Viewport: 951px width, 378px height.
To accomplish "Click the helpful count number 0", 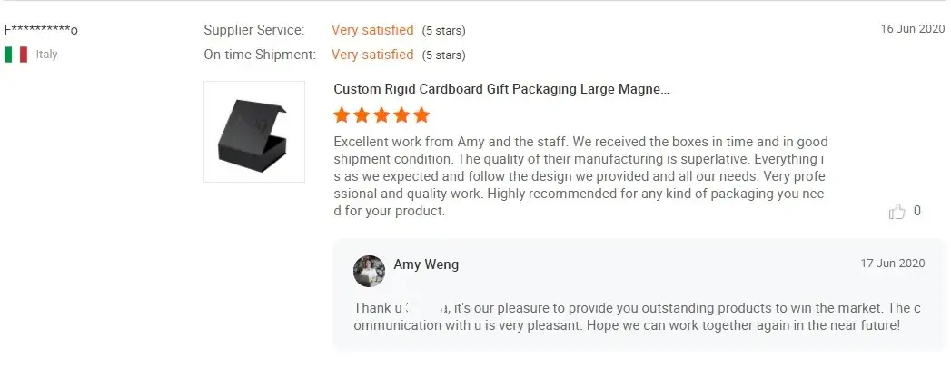I will point(917,211).
